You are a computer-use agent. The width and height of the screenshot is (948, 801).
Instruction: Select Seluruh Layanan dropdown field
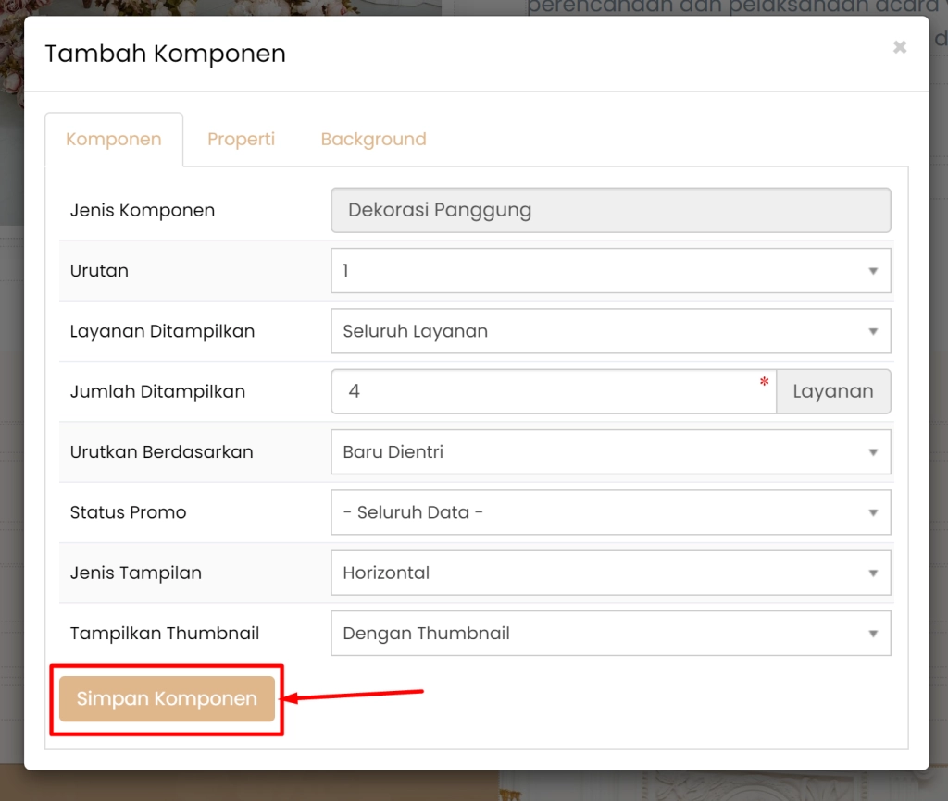(602, 331)
